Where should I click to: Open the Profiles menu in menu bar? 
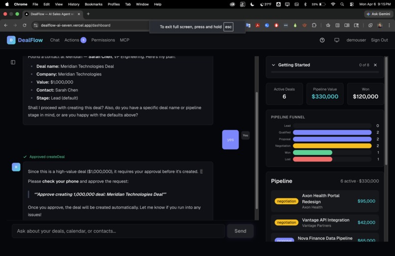coord(114,4)
